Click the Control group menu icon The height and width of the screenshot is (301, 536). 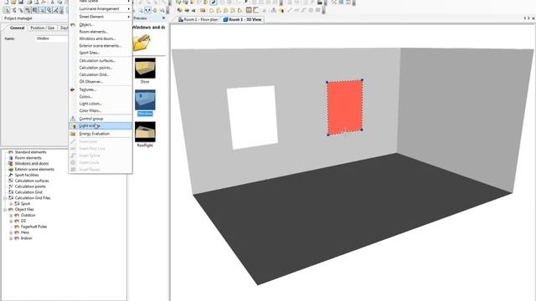tap(73, 119)
